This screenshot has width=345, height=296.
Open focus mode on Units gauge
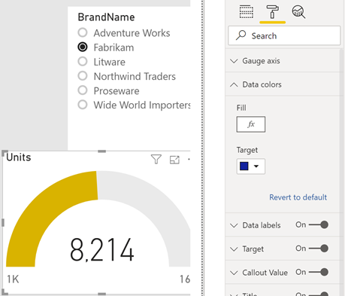point(174,160)
